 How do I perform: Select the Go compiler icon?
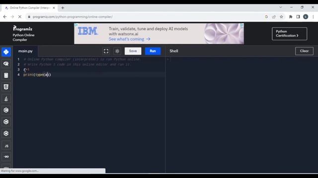tap(6, 157)
